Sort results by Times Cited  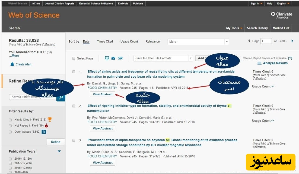pyautogui.click(x=105, y=41)
